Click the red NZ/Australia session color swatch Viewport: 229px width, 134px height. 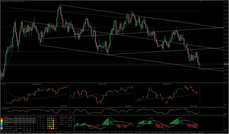click(x=1, y=119)
